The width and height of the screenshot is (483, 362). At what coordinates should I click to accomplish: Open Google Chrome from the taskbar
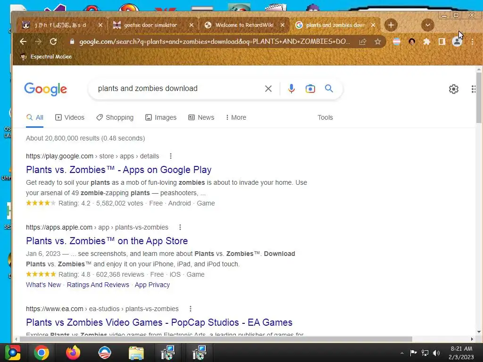[42, 353]
